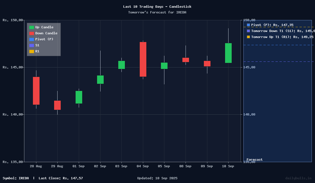Click the 'S1' legend label
The height and width of the screenshot is (183, 315).
pos(37,45)
